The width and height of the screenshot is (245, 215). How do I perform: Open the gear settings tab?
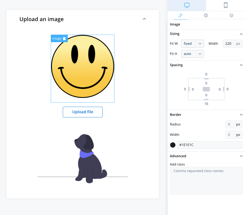click(206, 15)
